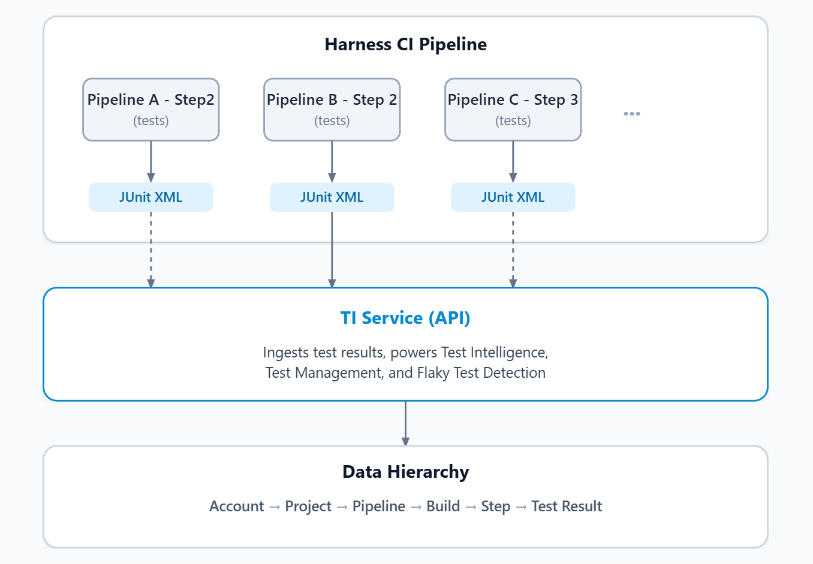The width and height of the screenshot is (813, 564).
Task: Click the word Project in the hierarchy
Action: 308,507
